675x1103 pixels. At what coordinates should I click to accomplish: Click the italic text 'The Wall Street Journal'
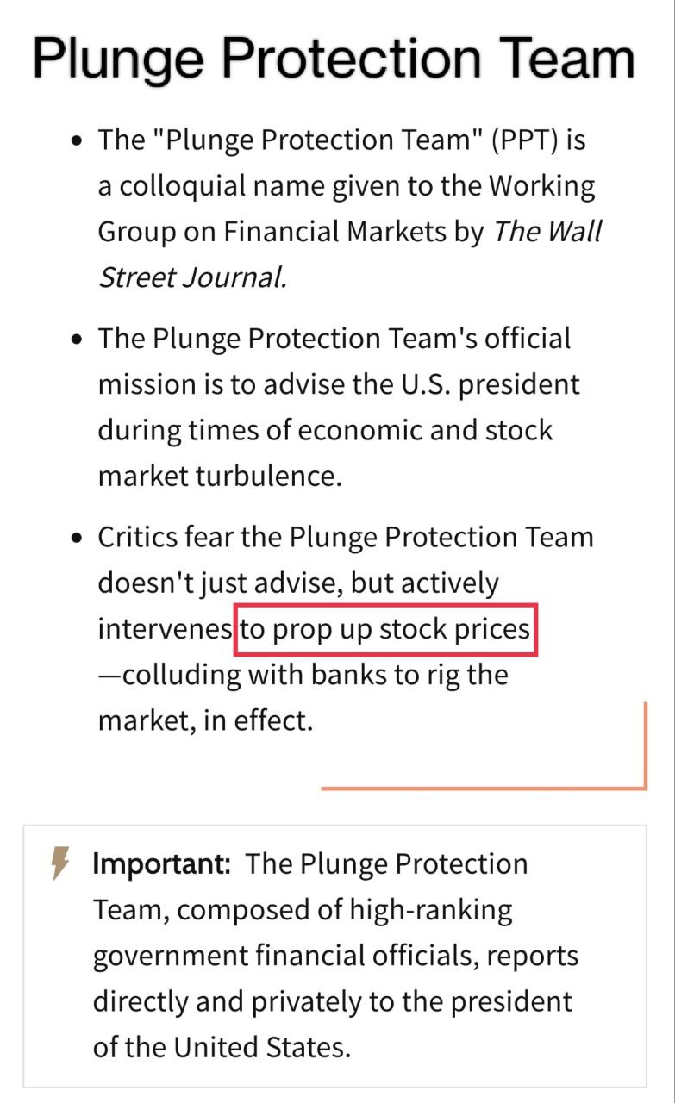tap(350, 254)
